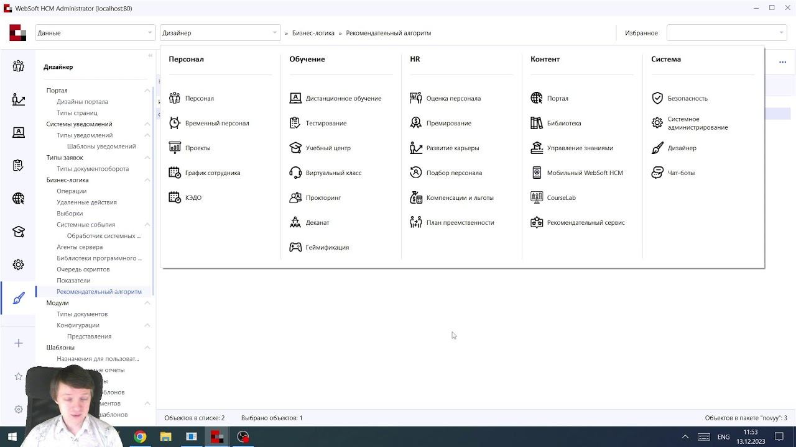Open Дистанционное обучение icon
The width and height of the screenshot is (796, 447).
pos(295,98)
